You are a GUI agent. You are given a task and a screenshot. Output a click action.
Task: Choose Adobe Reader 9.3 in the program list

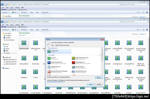pos(81,63)
